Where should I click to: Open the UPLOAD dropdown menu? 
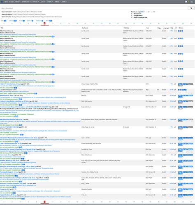click(35, 2)
